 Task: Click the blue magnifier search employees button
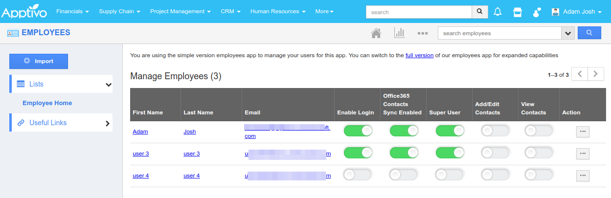tap(589, 33)
